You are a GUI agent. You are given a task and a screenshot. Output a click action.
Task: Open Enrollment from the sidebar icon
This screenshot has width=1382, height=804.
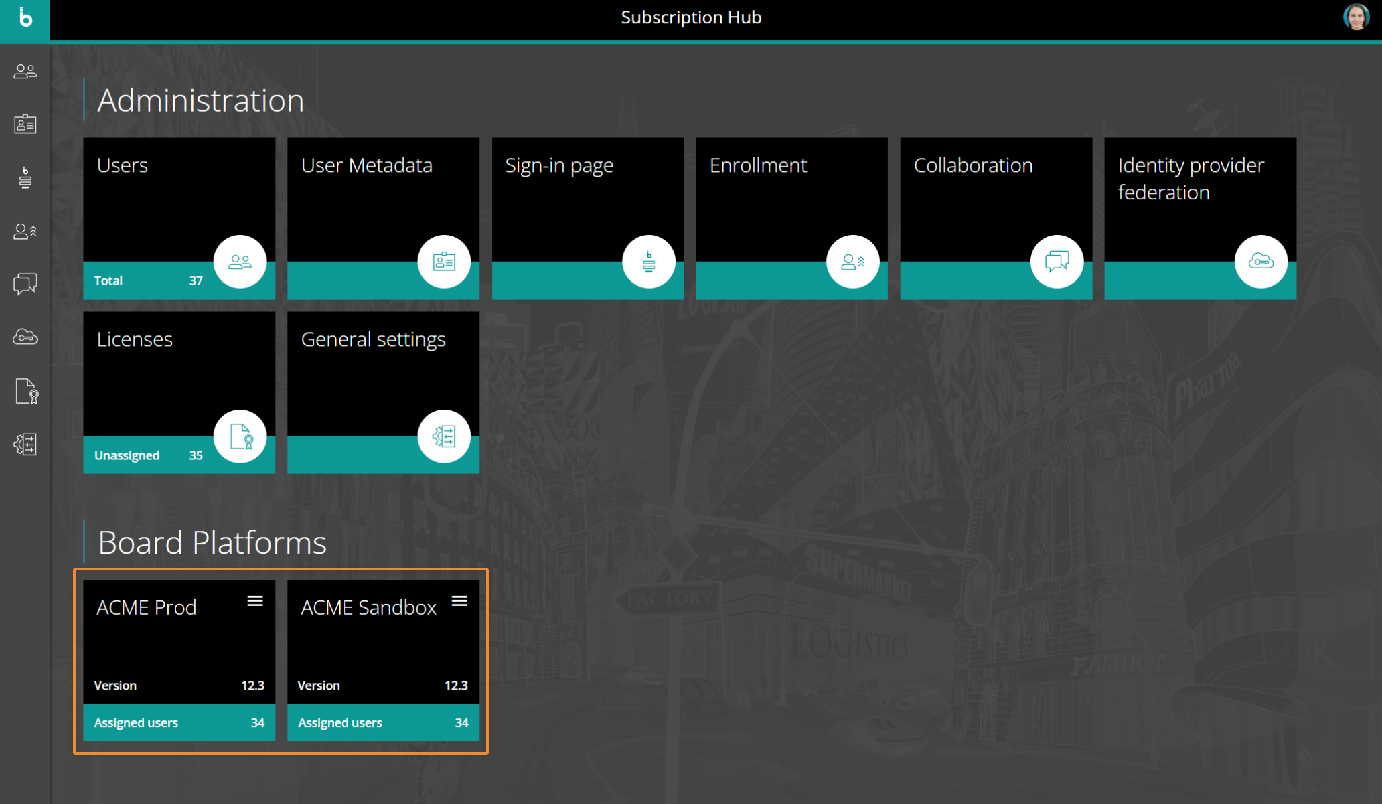tap(25, 231)
